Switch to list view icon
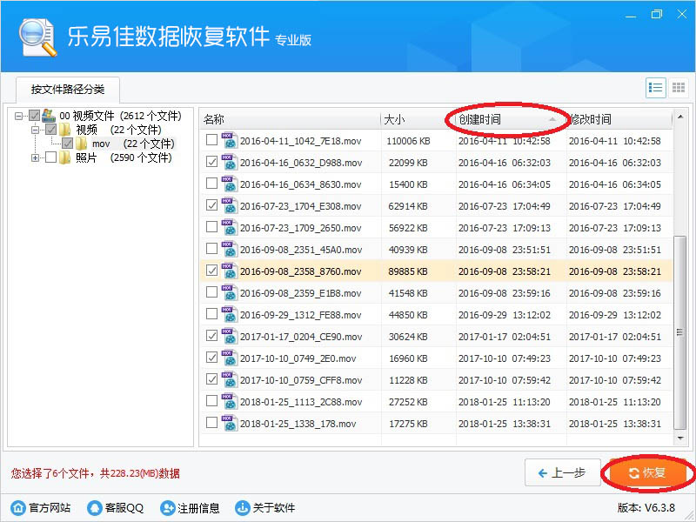This screenshot has height=522, width=696. click(x=655, y=88)
